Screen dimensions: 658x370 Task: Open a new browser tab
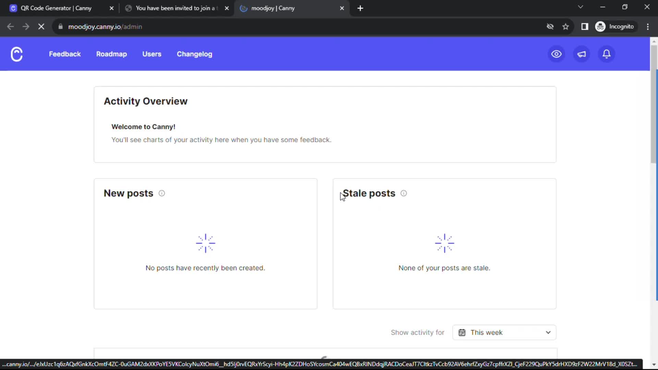(x=360, y=8)
